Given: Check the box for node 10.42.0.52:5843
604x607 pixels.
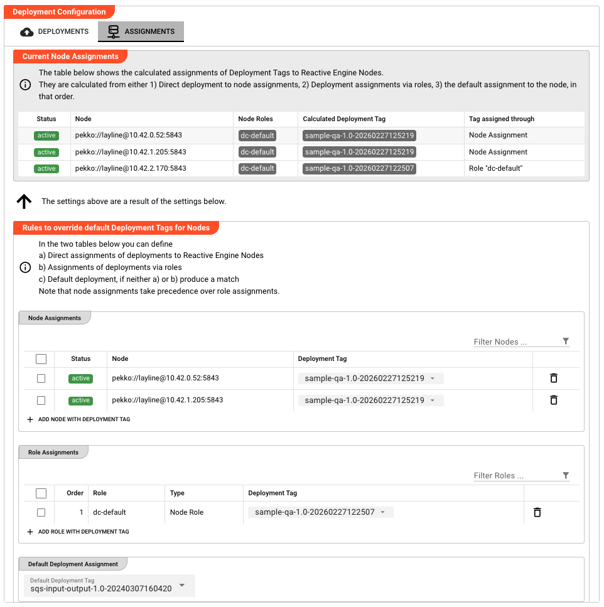Looking at the screenshot, I should (x=41, y=379).
